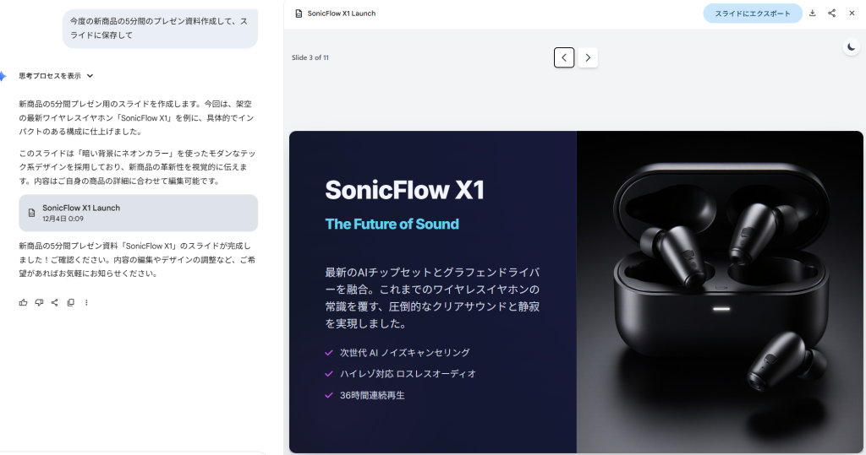Download the presentation
Viewport: 866px width, 455px height.
pyautogui.click(x=813, y=14)
